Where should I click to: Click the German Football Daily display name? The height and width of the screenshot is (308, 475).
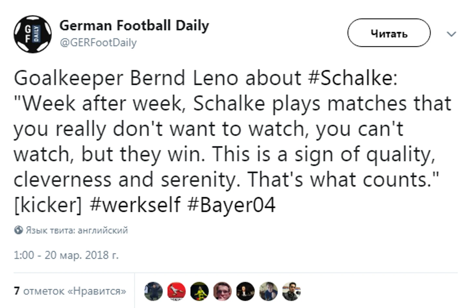(134, 25)
